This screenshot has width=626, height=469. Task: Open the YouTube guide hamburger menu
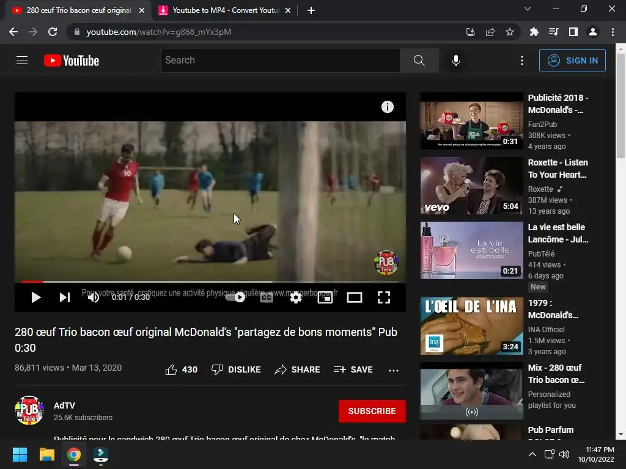(x=22, y=60)
